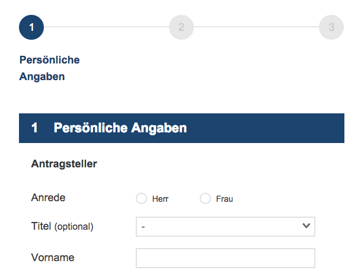361x273 pixels.
Task: Click the Anrede field label
Action: tap(49, 198)
